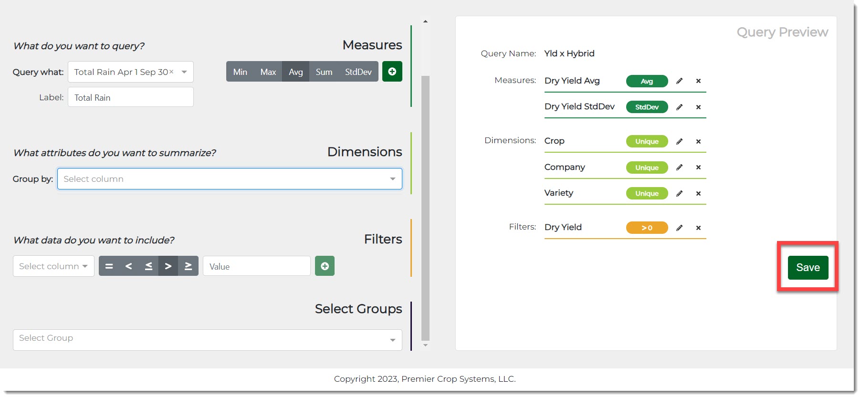Edit the Crop dimension with pencil icon
The width and height of the screenshot is (861, 398).
coord(679,141)
